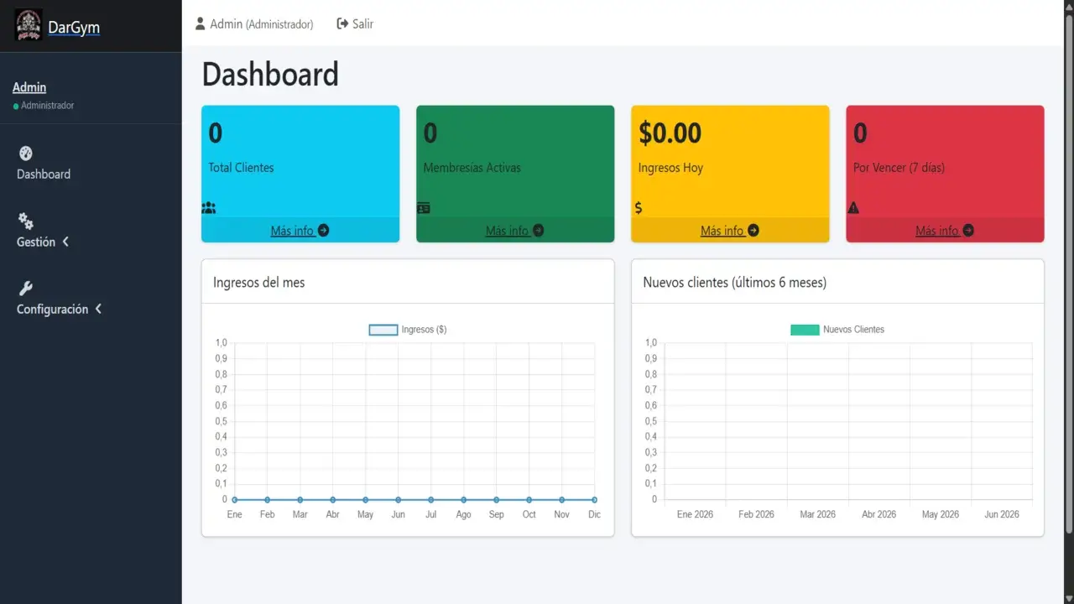Click the Gestión gears icon
The height and width of the screenshot is (604, 1074).
tap(26, 221)
